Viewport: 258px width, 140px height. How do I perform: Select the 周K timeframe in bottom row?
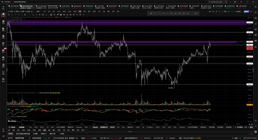pos(73,130)
